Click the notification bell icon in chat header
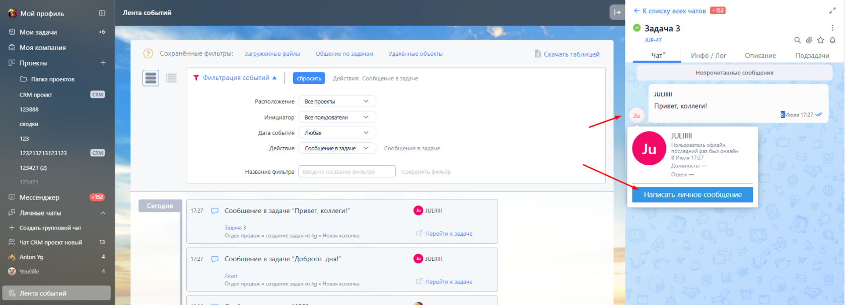 832,40
